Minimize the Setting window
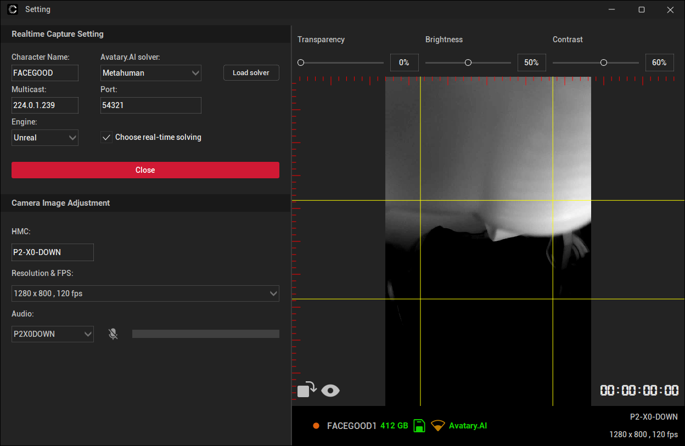Image resolution: width=685 pixels, height=446 pixels. (x=613, y=10)
